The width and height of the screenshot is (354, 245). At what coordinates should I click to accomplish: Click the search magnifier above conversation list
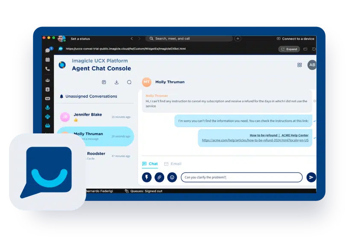(x=129, y=82)
